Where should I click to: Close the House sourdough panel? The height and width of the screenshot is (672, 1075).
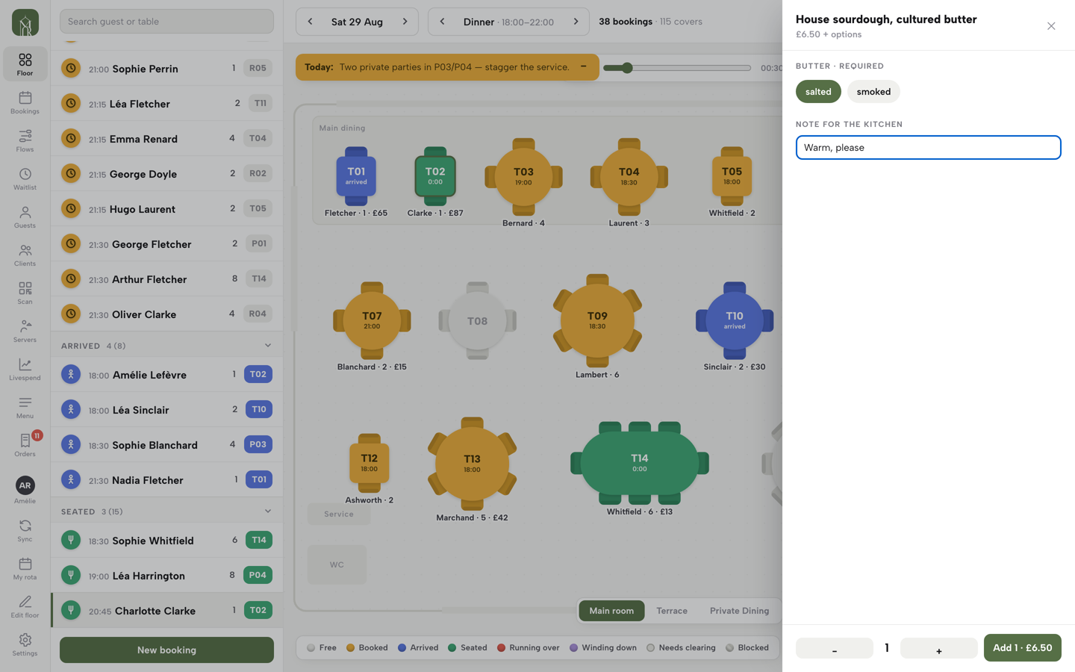[x=1051, y=26]
